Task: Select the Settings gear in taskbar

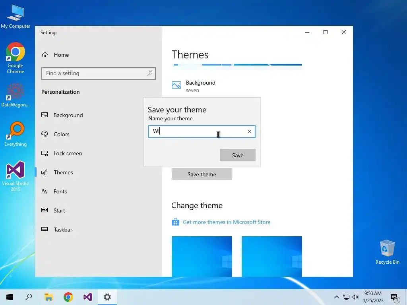Action: click(107, 297)
